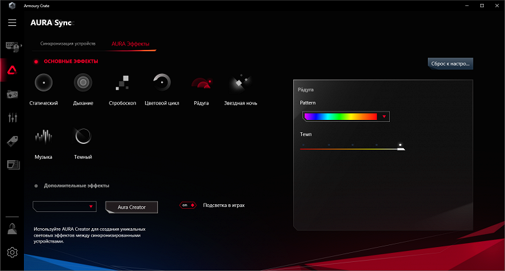Screen dimensions: 505x271
Task: Switch to AURA Эффекты tab
Action: [x=130, y=44]
